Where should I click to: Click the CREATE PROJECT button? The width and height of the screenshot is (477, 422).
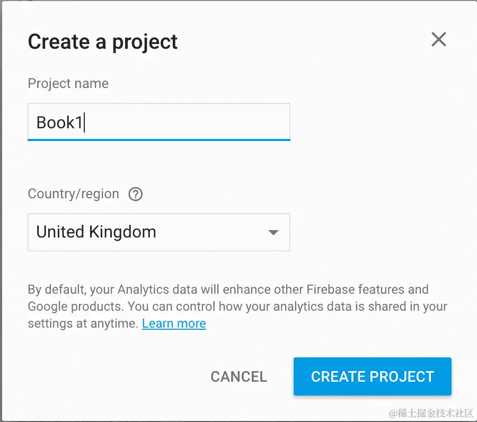pos(373,376)
